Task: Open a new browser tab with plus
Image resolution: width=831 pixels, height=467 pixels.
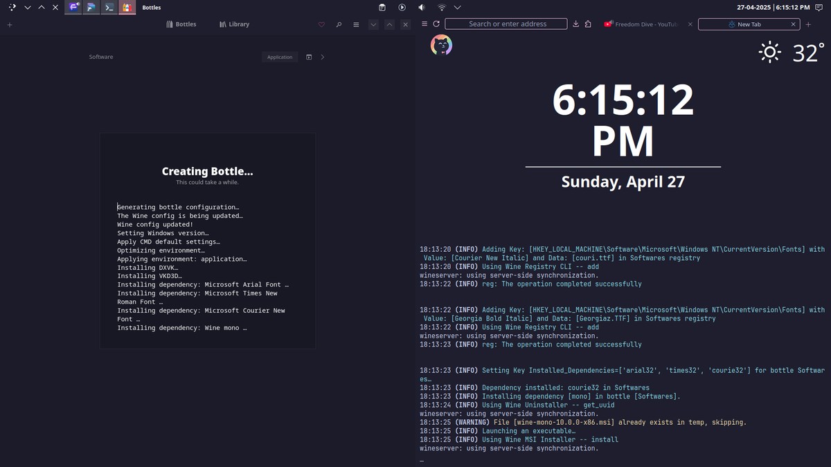Action: tap(808, 24)
